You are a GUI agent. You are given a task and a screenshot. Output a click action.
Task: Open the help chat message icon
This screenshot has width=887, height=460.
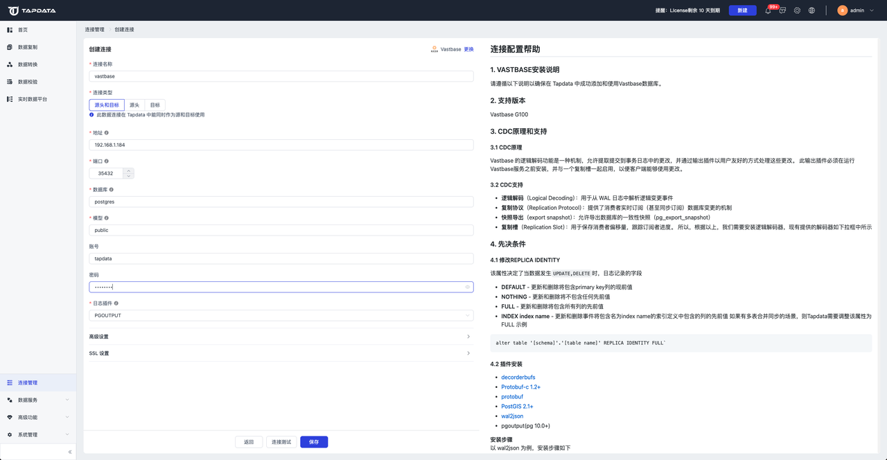tap(782, 10)
